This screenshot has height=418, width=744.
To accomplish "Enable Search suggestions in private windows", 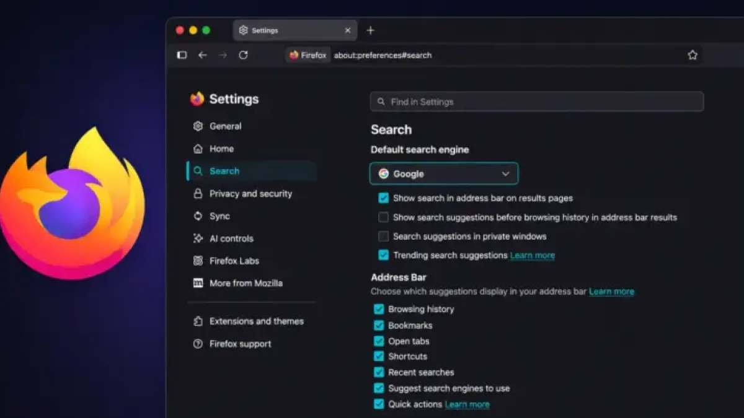I will (x=383, y=237).
